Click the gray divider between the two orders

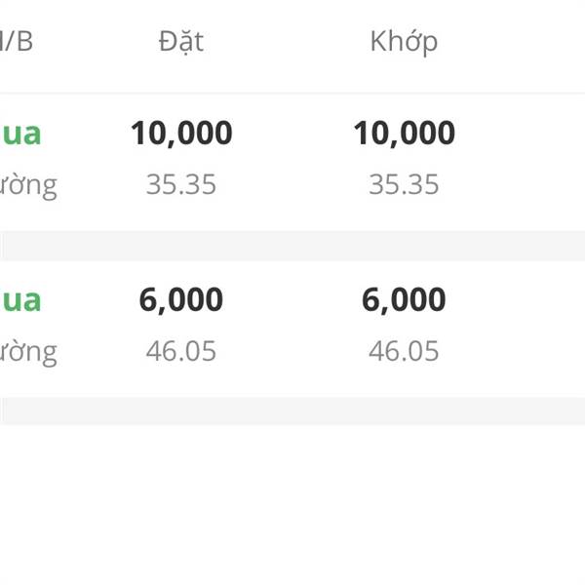[292, 246]
